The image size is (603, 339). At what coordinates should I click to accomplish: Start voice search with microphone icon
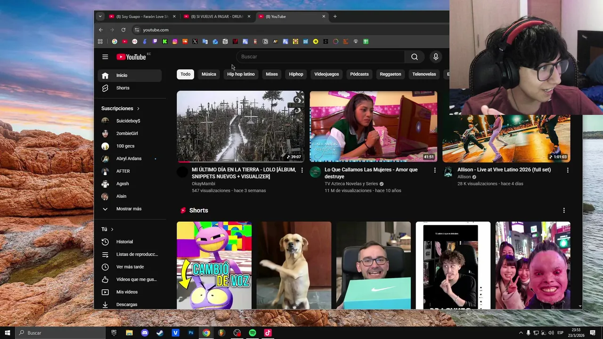[x=436, y=57]
